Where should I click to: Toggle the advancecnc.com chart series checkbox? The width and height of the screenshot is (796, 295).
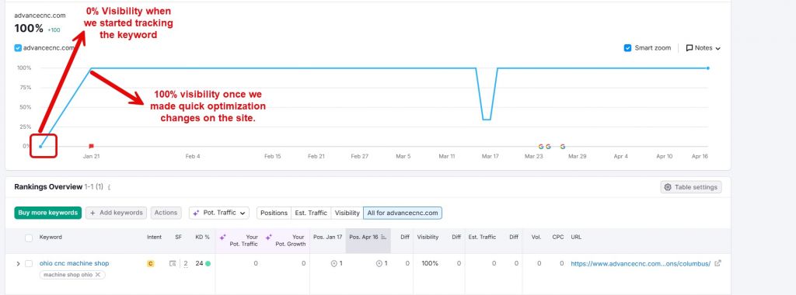[18, 48]
